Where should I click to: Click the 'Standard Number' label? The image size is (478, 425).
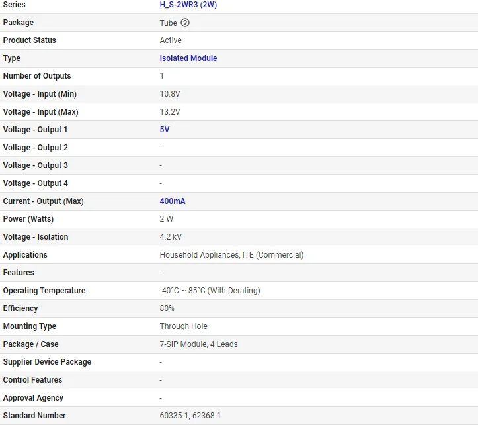pos(34,416)
